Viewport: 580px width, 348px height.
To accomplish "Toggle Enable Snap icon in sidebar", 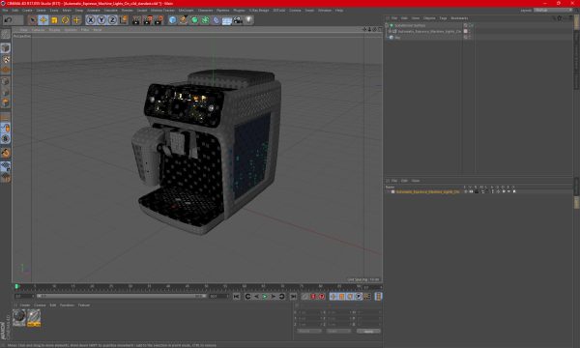I will pyautogui.click(x=5, y=153).
